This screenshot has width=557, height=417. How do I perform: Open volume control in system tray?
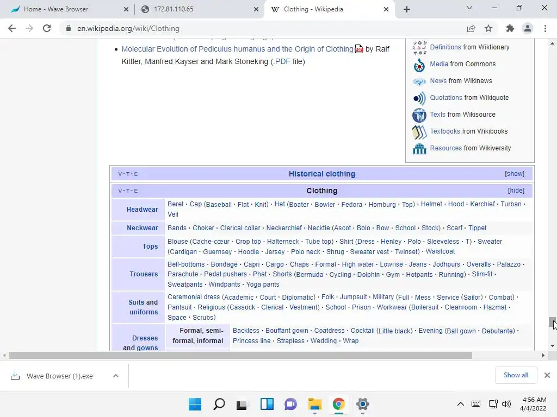pyautogui.click(x=506, y=404)
